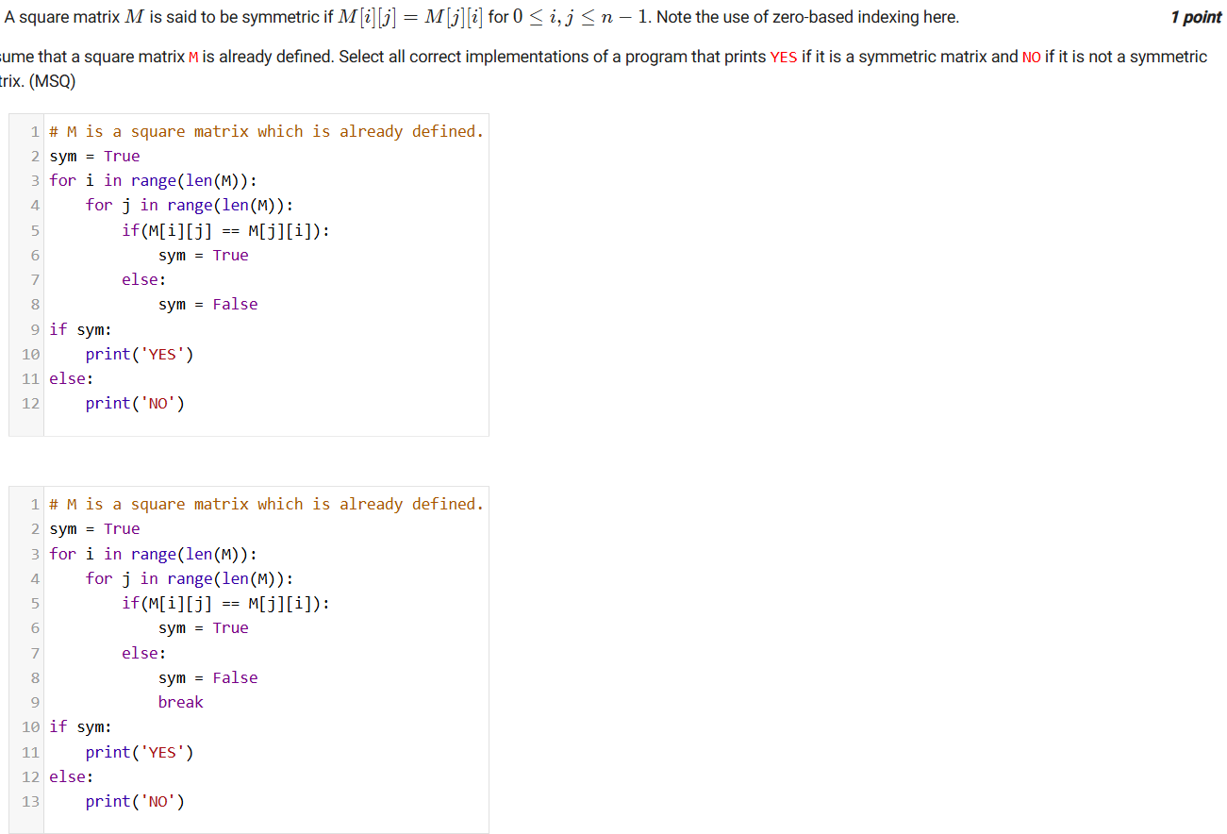1227x834 pixels.
Task: Click 'sym = False' in upper code block
Action: tap(207, 304)
